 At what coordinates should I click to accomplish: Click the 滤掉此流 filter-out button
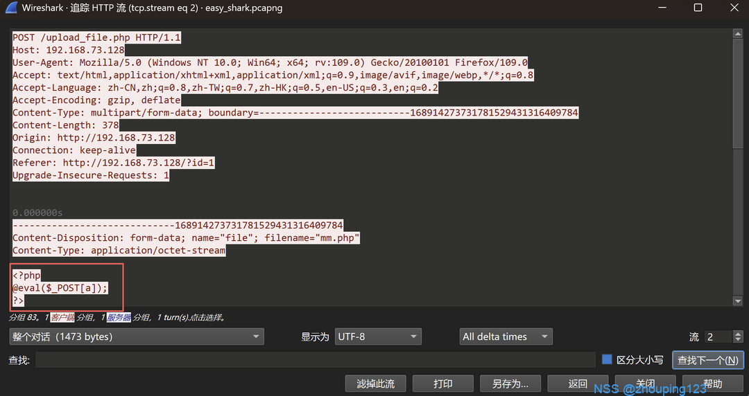tap(375, 384)
